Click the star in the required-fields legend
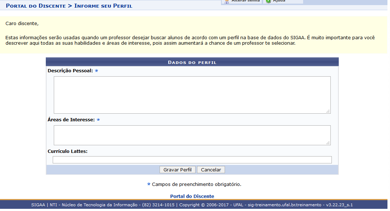The image size is (390, 211). pos(149,184)
